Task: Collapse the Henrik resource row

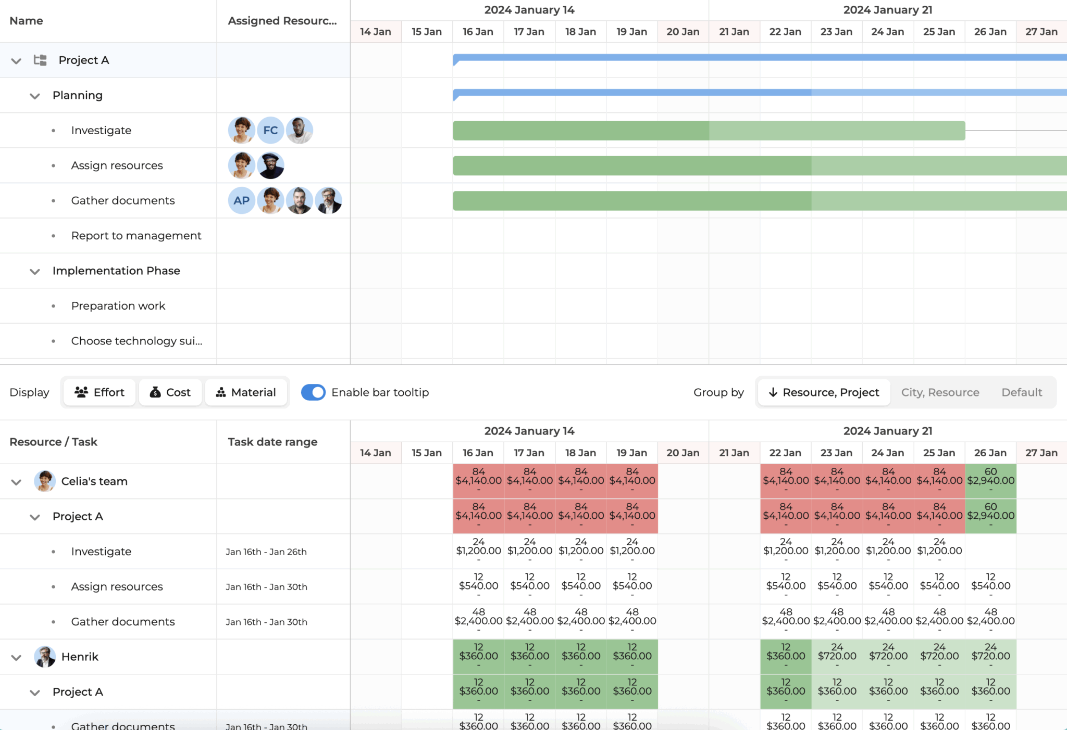Action: [16, 657]
